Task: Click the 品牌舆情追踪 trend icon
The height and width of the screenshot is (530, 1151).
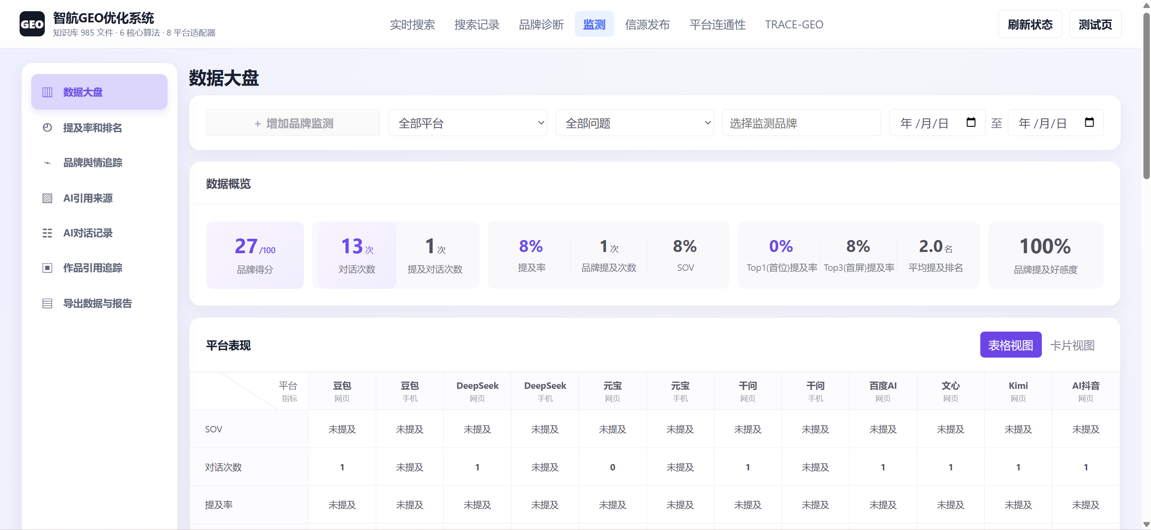Action: click(x=47, y=163)
